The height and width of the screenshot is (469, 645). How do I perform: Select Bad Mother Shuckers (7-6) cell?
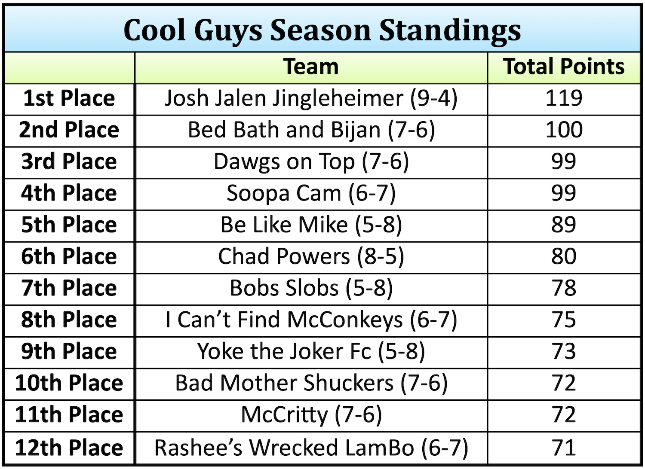point(311,384)
